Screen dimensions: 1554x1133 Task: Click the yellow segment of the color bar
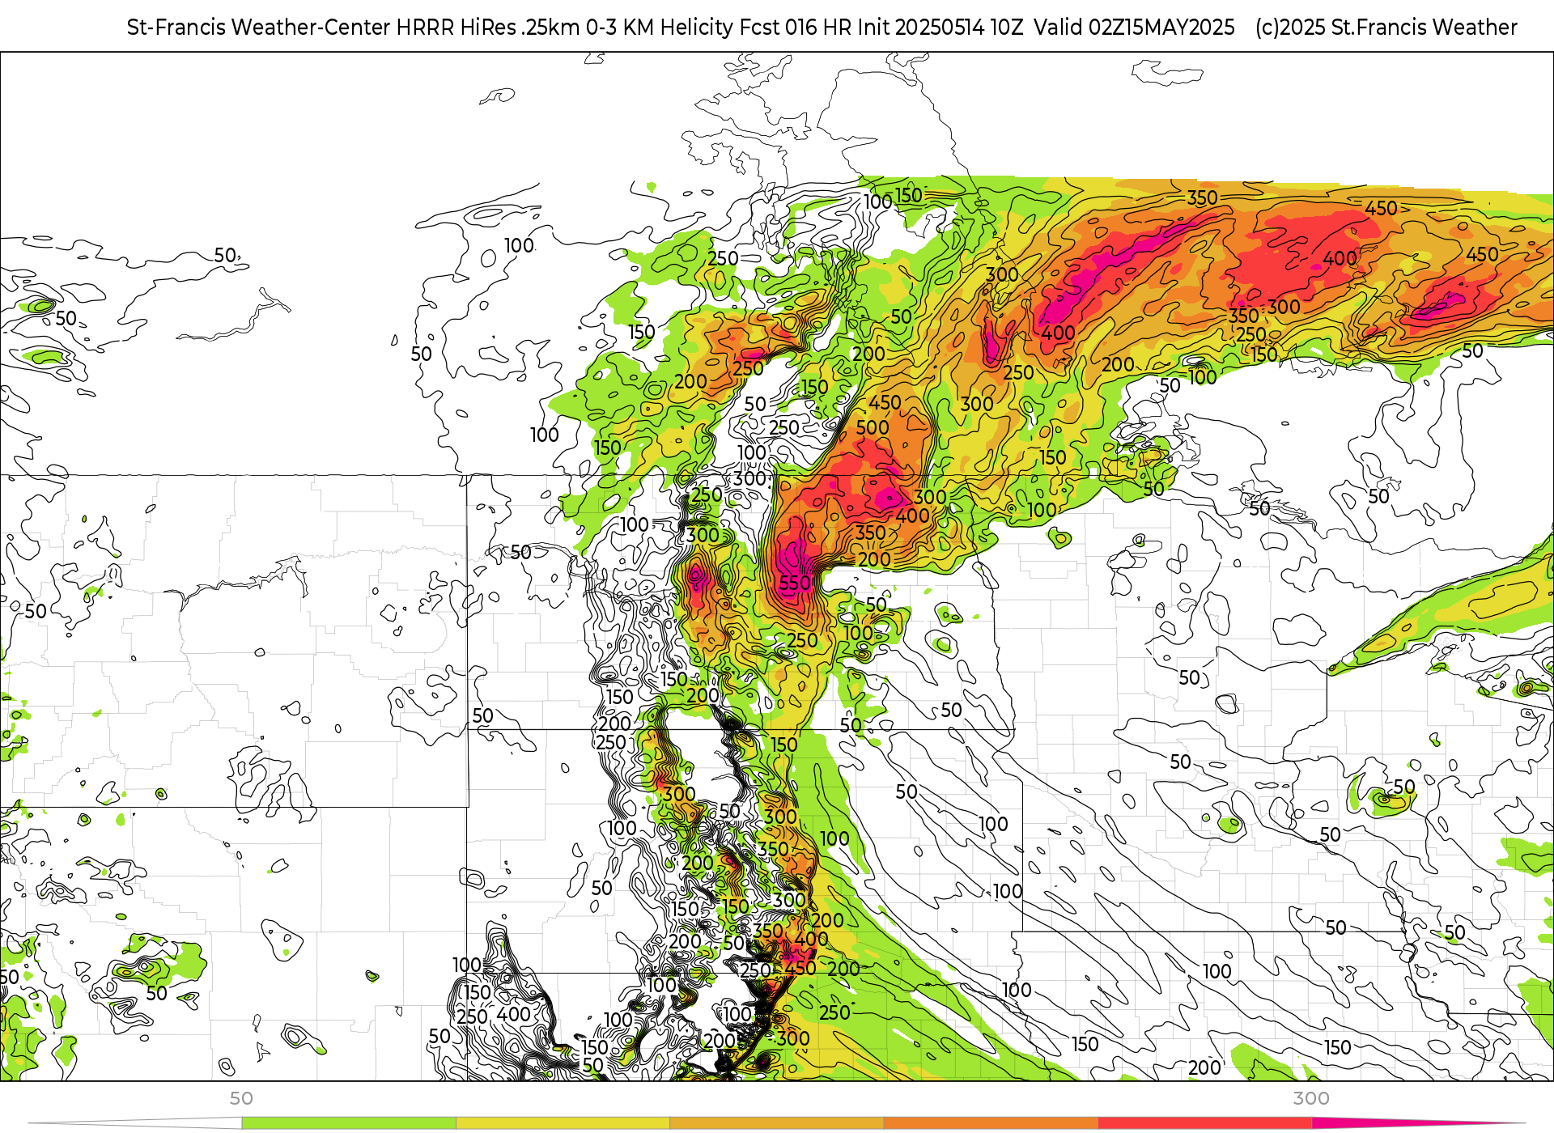[x=563, y=1123]
